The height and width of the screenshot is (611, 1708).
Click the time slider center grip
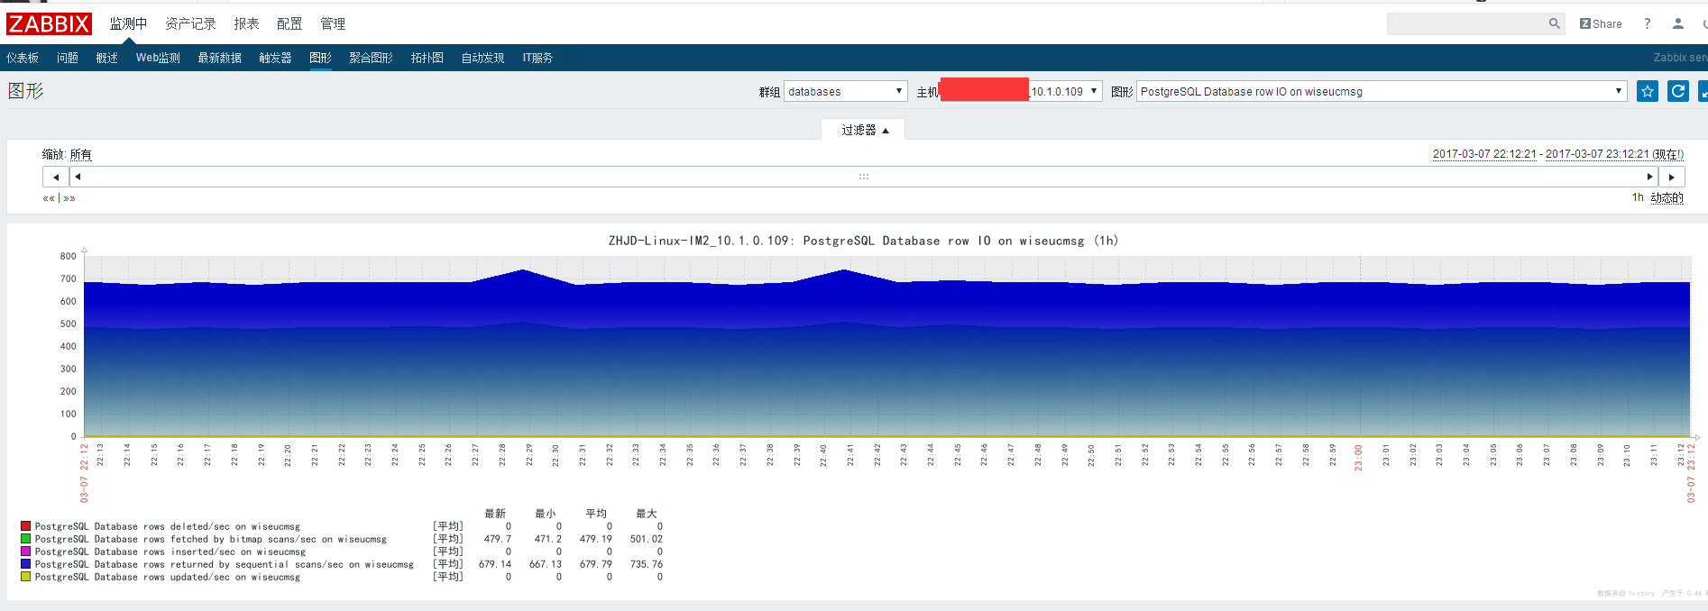pos(863,177)
